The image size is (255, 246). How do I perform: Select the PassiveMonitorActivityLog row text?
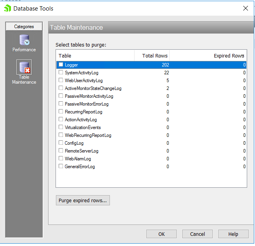[x=89, y=96]
